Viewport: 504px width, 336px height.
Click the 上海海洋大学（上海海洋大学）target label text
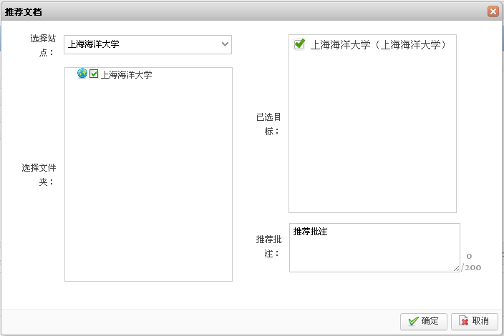pos(379,45)
